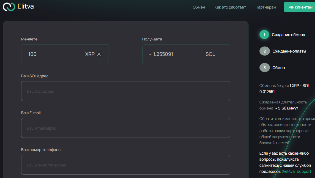The image size is (315, 178).
Task: Open the SOL currency selector
Action: click(210, 54)
